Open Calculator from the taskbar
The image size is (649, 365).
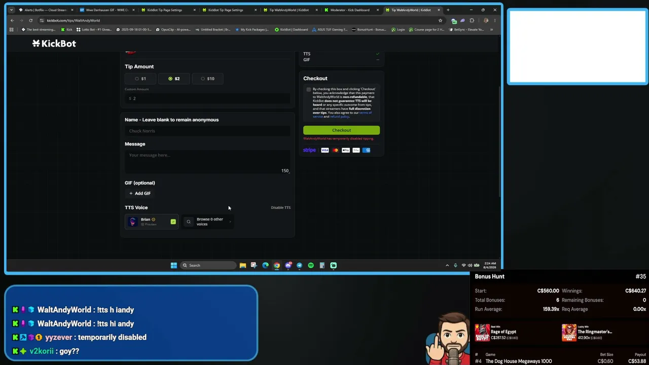tap(322, 265)
